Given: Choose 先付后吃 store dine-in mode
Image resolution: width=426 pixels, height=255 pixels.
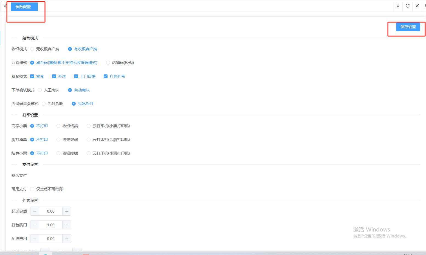Looking at the screenshot, I should (x=44, y=104).
